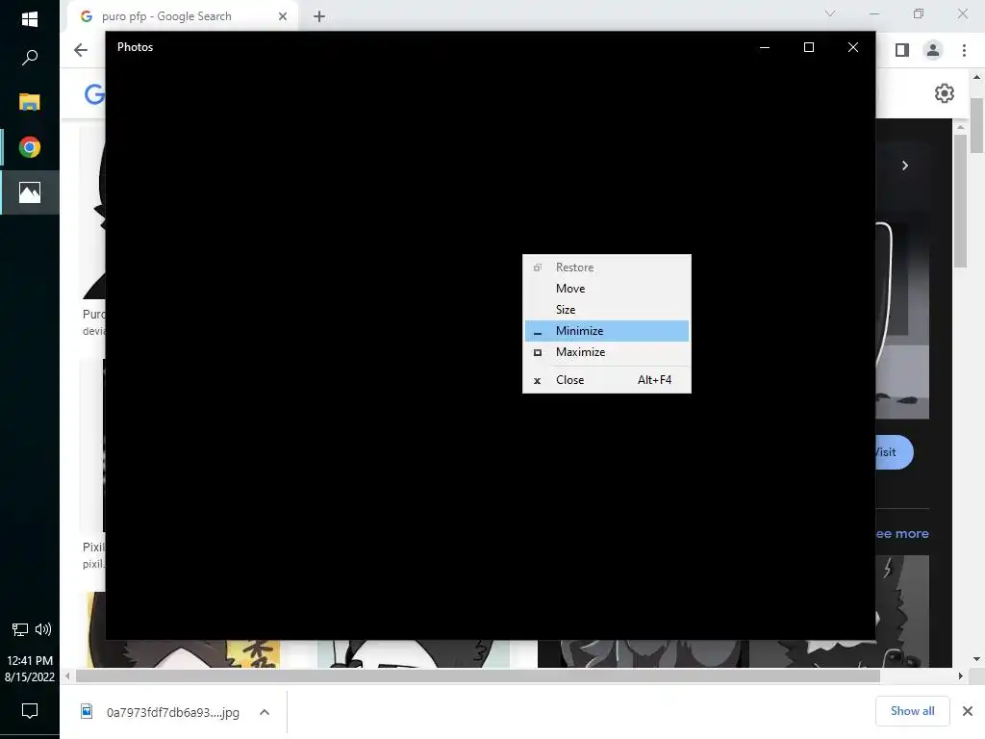Select Move from the window menu
The image size is (985, 739).
point(607,289)
